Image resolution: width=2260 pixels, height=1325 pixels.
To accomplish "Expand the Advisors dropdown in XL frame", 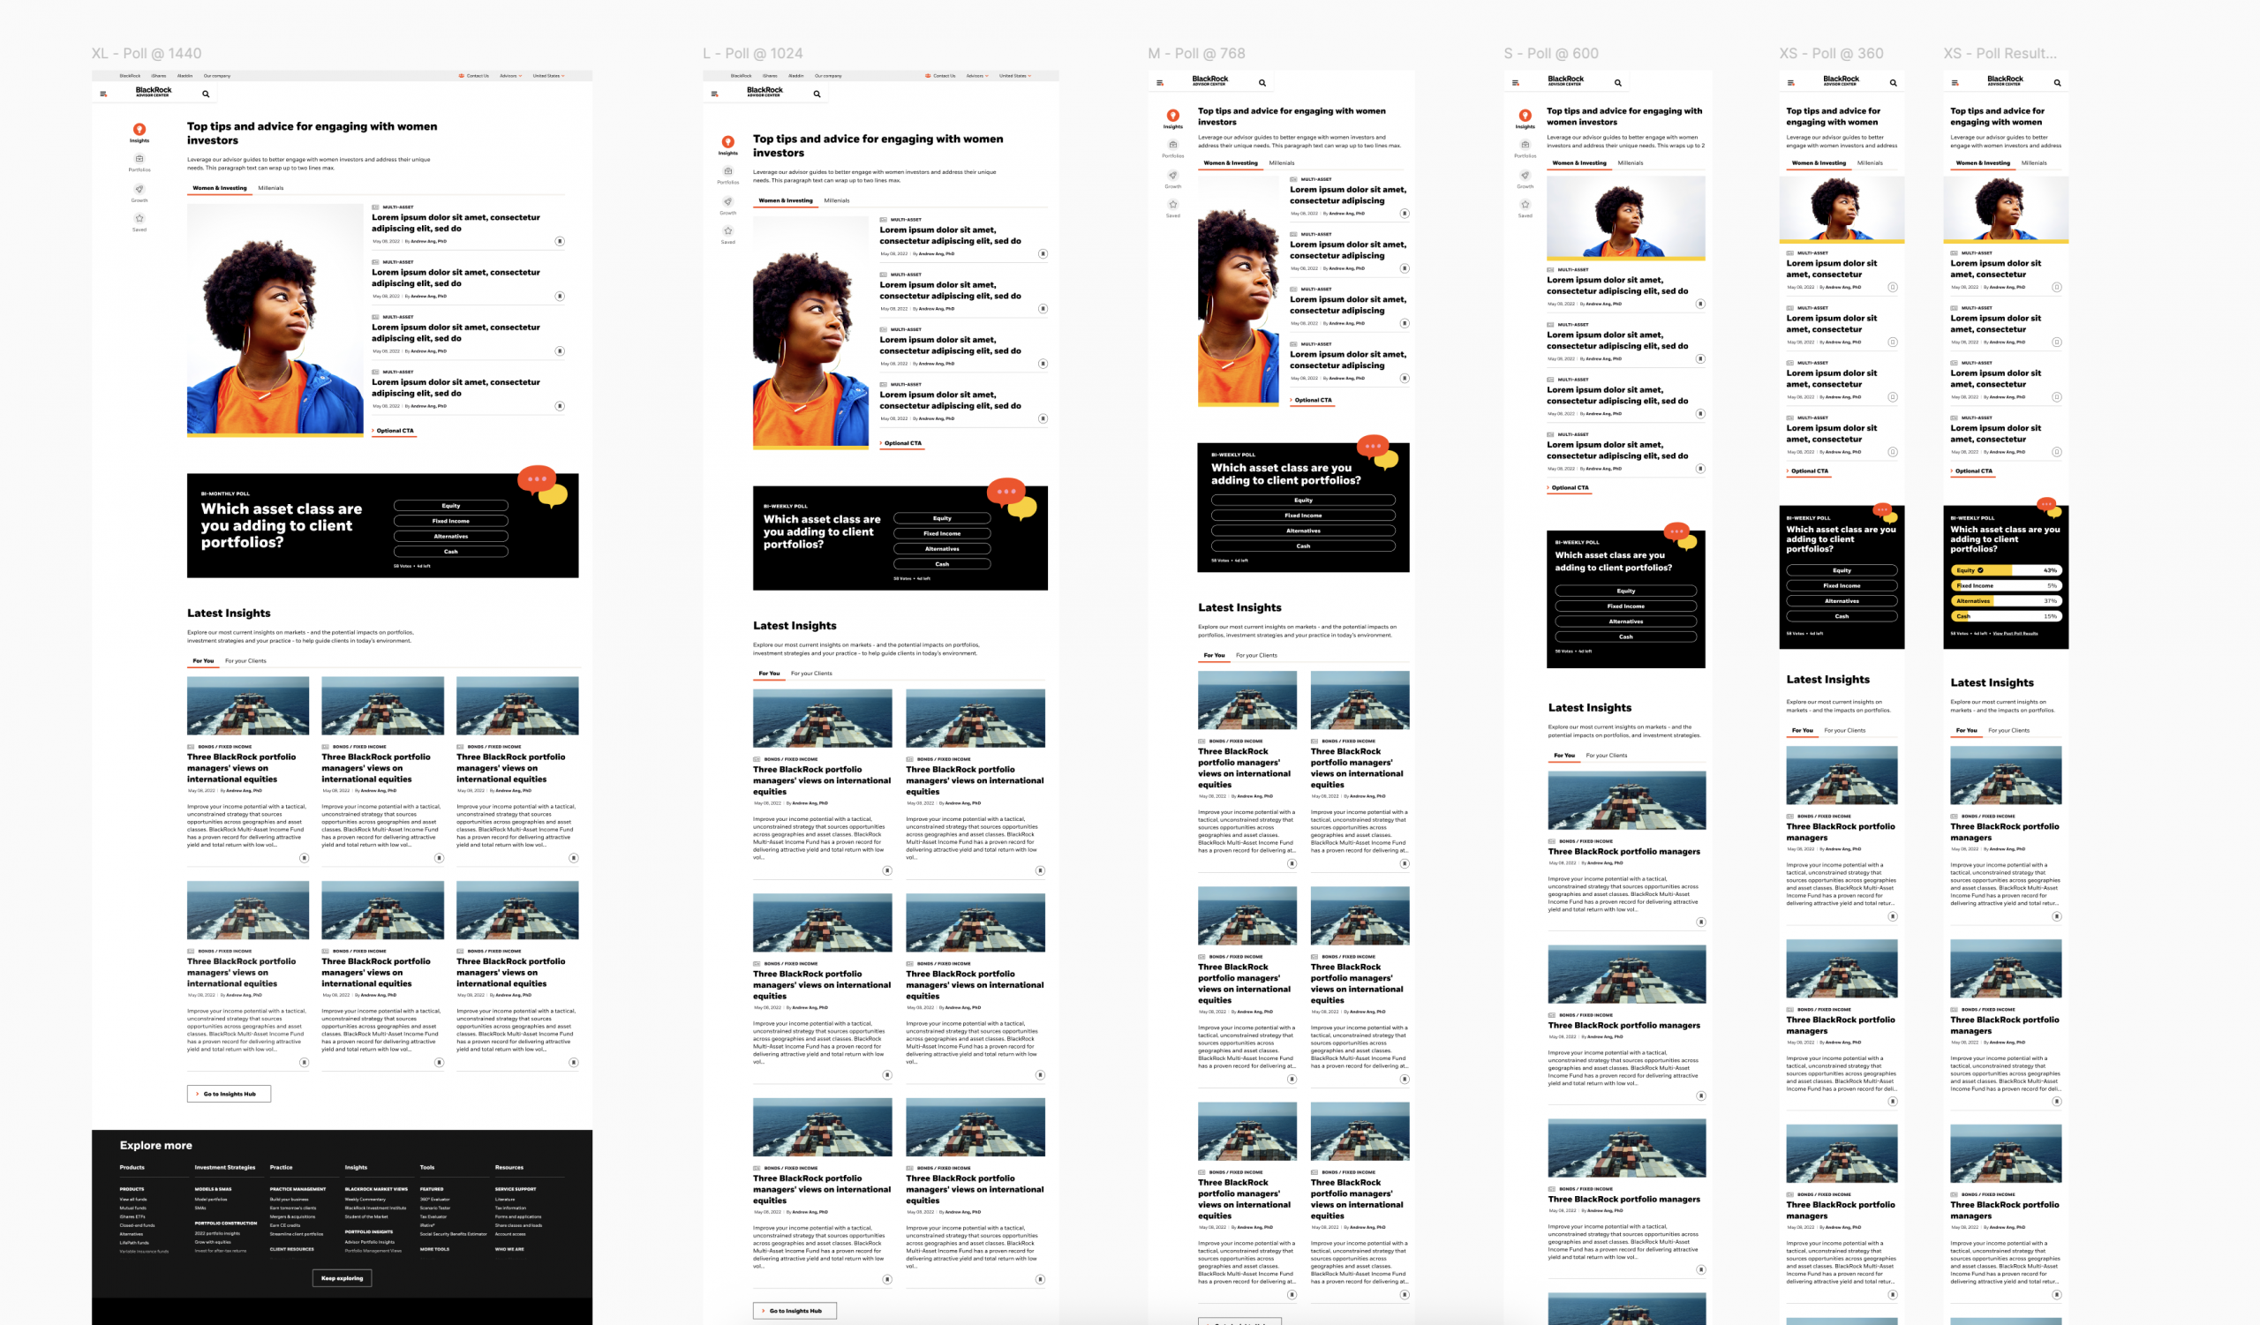I will point(510,76).
